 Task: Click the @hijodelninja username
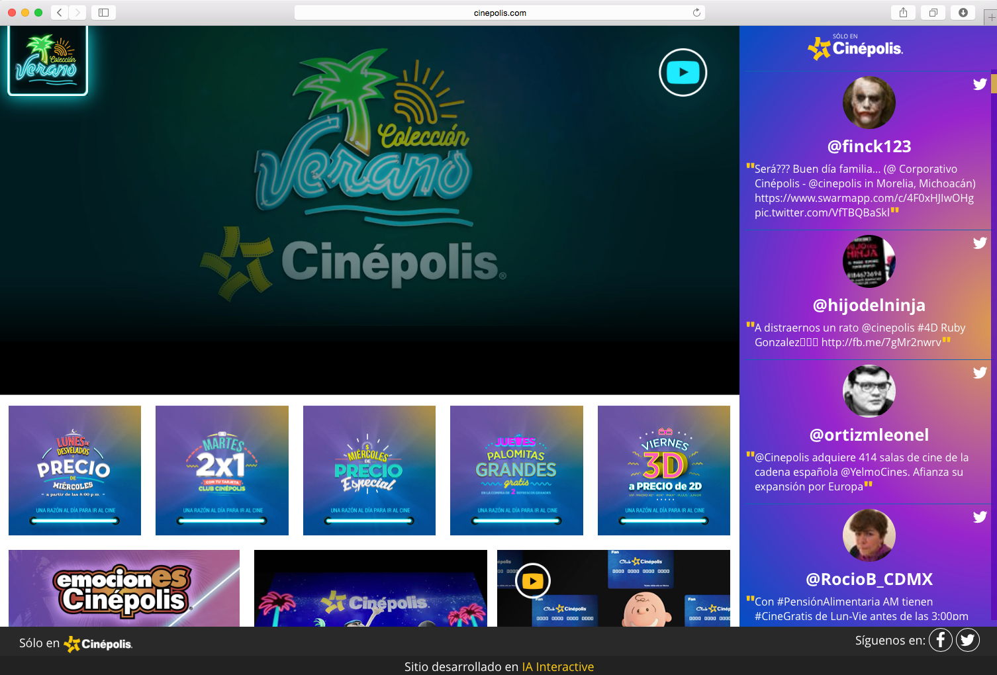869,305
